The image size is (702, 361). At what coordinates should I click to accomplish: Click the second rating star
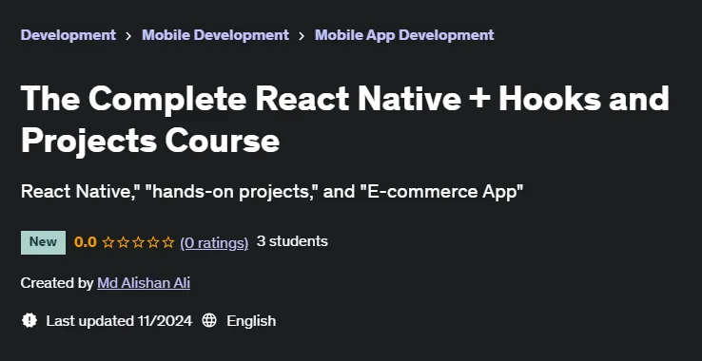coord(123,242)
